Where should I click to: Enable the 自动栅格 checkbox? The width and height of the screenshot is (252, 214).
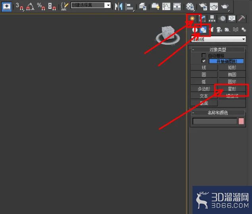click(204, 55)
